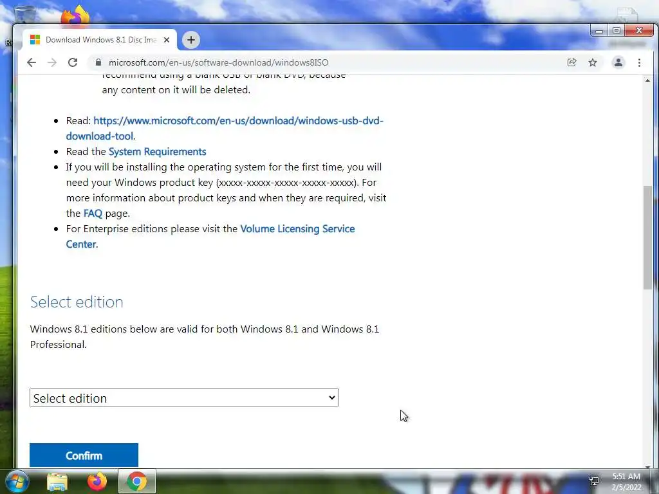Go back with Chrome's back arrow
The height and width of the screenshot is (494, 659).
tap(32, 62)
